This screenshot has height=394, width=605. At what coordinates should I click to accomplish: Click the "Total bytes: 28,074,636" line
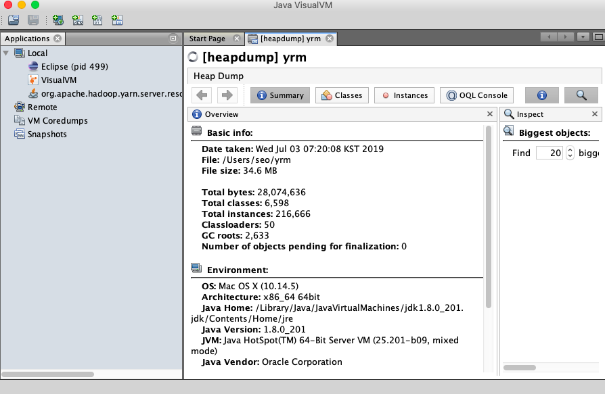pyautogui.click(x=254, y=192)
